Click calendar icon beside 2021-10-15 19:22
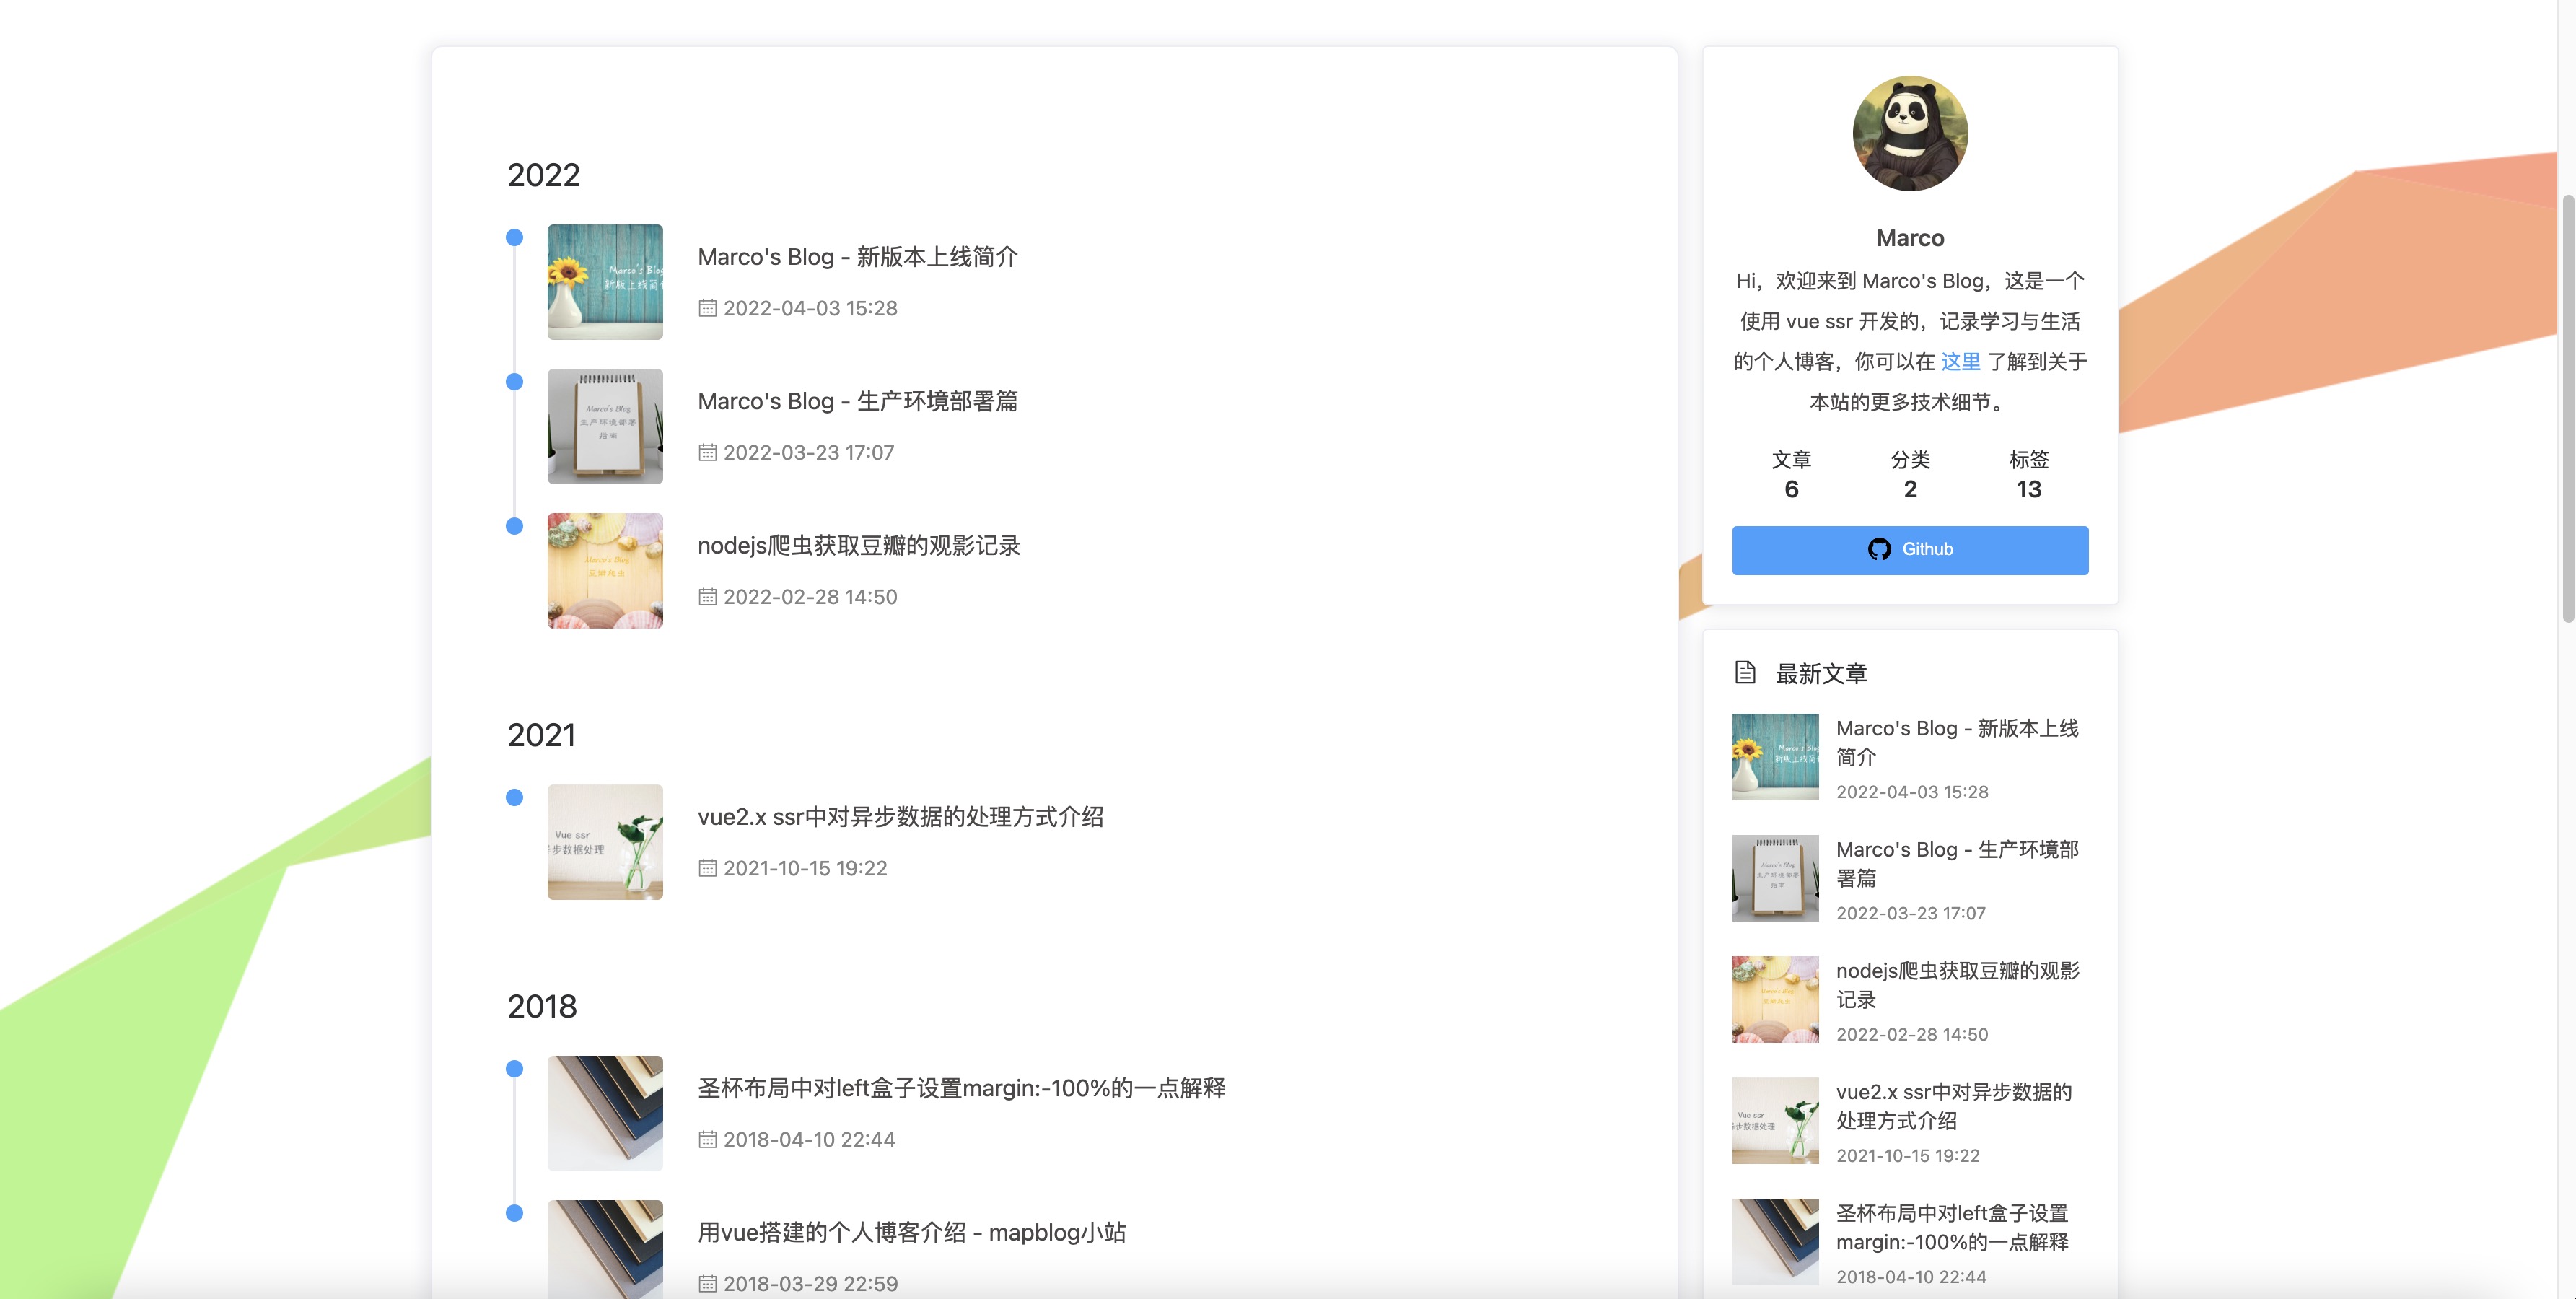 click(707, 868)
